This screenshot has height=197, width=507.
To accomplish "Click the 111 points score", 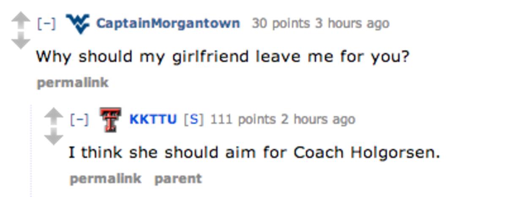I will coord(243,119).
